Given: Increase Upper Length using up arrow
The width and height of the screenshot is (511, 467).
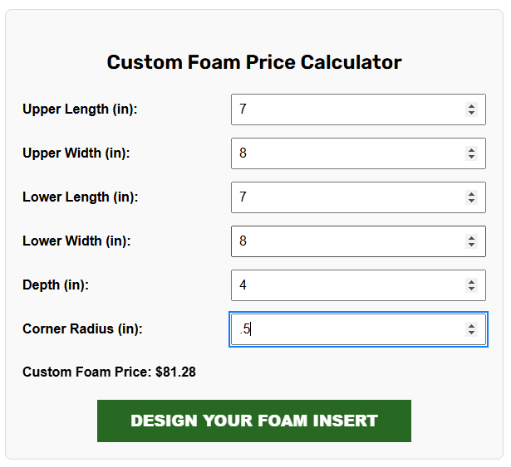Looking at the screenshot, I should pyautogui.click(x=471, y=106).
